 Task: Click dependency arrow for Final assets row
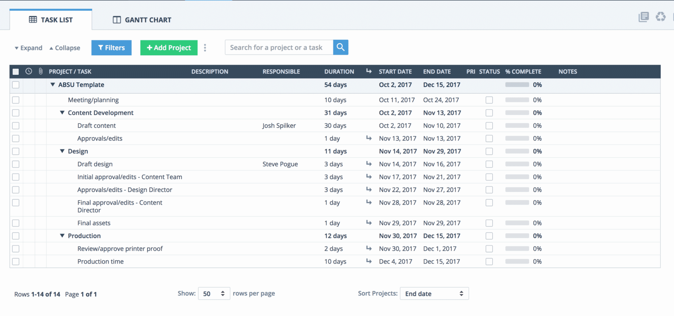pyautogui.click(x=369, y=223)
